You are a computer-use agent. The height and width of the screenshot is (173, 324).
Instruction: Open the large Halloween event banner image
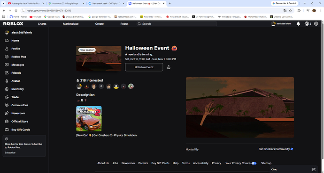coord(240,108)
